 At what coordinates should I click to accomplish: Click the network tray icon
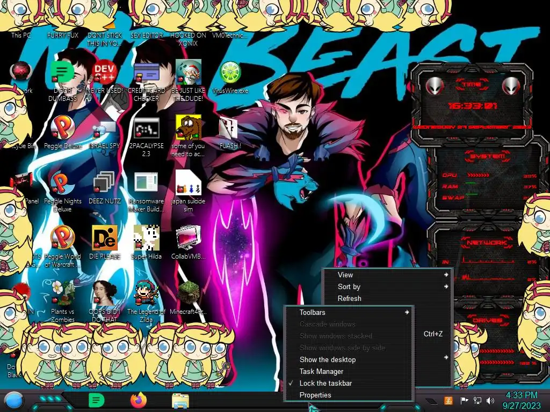coord(477,400)
